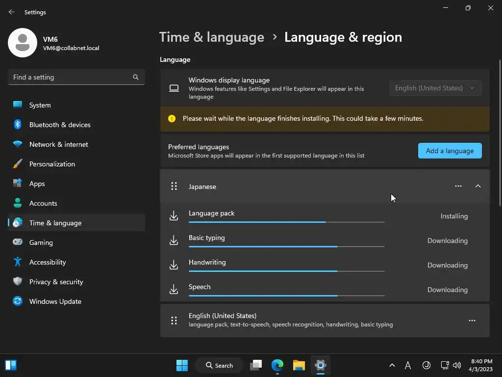This screenshot has height=377, width=502.
Task: Click the volume speaker icon in tray
Action: tap(457, 365)
